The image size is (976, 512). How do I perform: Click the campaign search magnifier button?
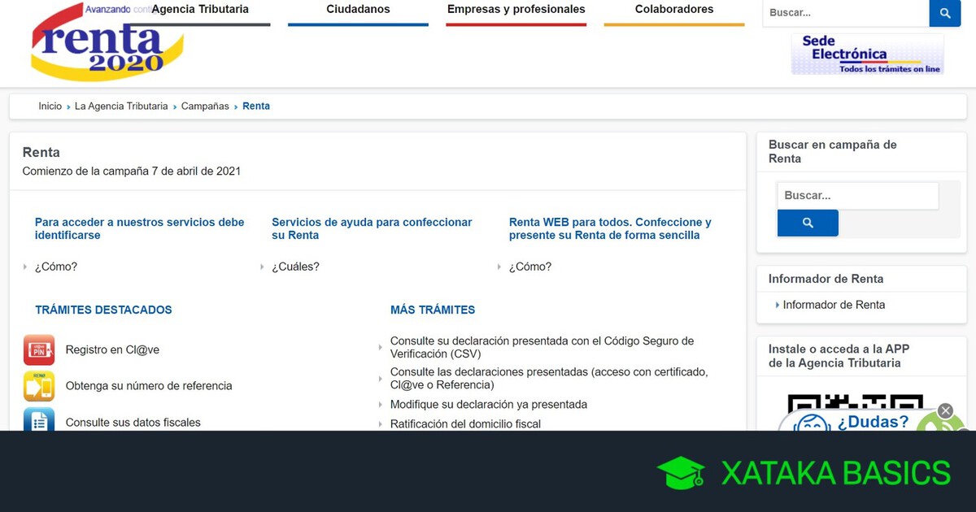pyautogui.click(x=807, y=223)
